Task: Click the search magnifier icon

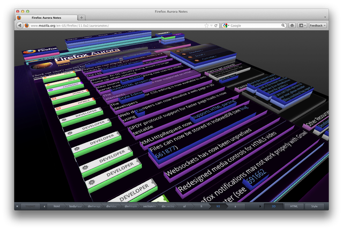Action: (283, 25)
